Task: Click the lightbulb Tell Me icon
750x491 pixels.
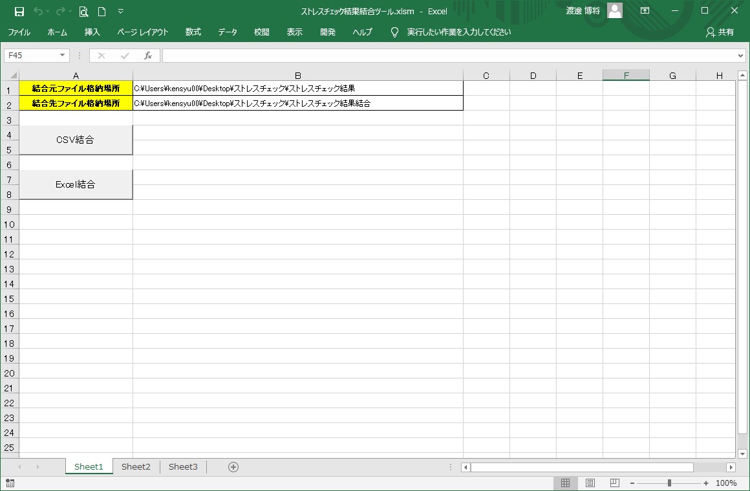Action: tap(394, 32)
